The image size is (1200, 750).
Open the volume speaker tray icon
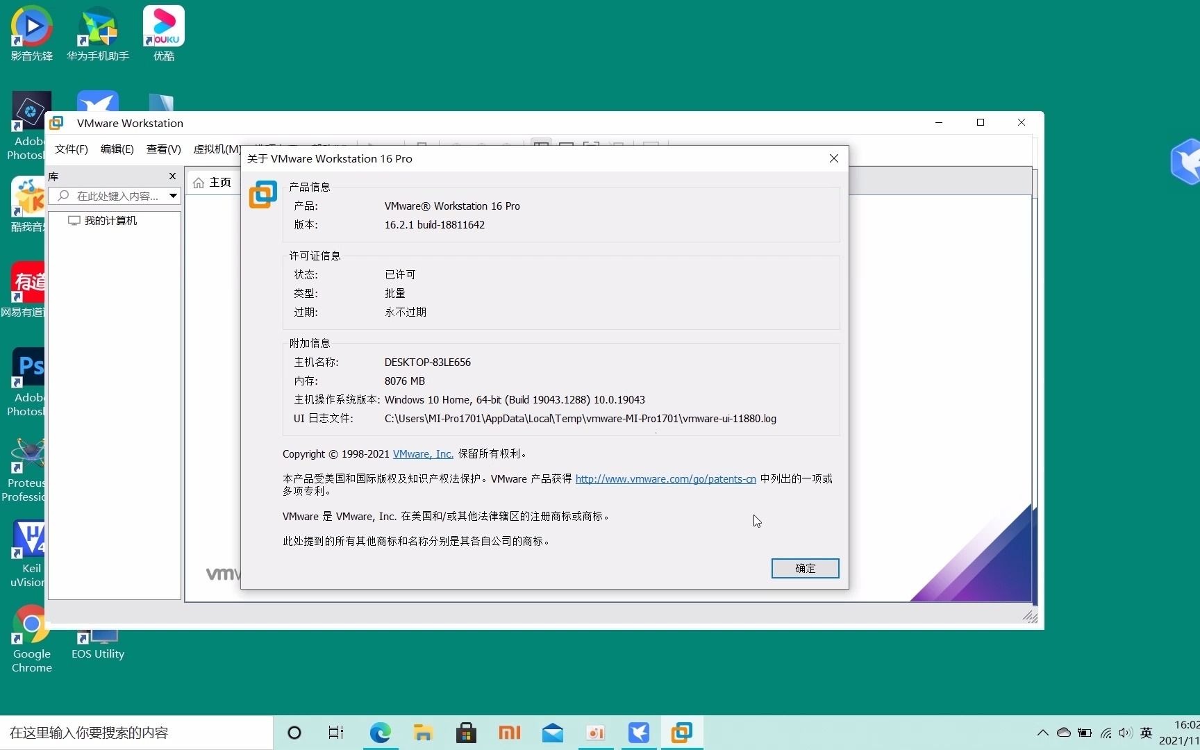tap(1126, 733)
